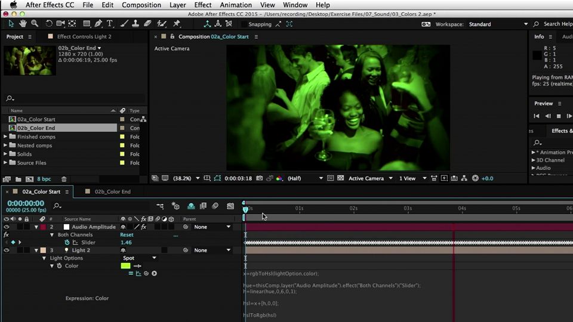Select the Clone Stamp tool
Image resolution: width=573 pixels, height=322 pixels.
[136, 24]
